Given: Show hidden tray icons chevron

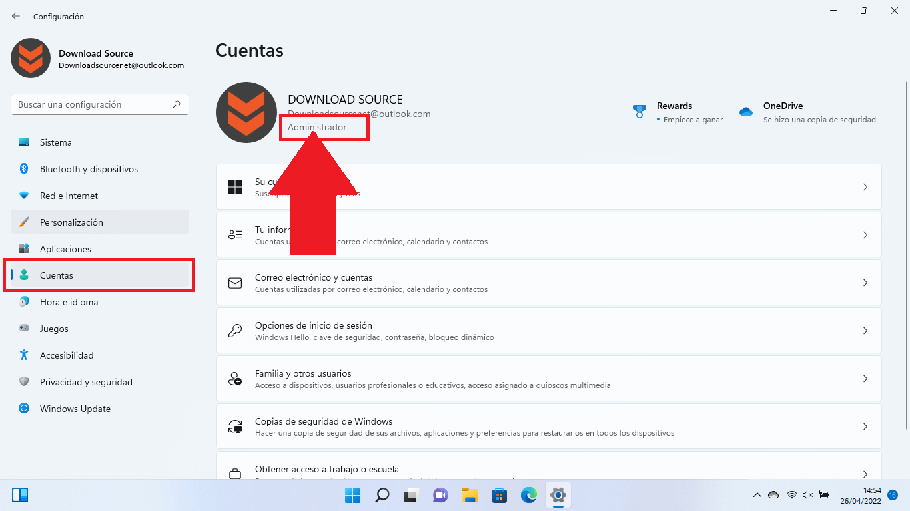Looking at the screenshot, I should 757,495.
